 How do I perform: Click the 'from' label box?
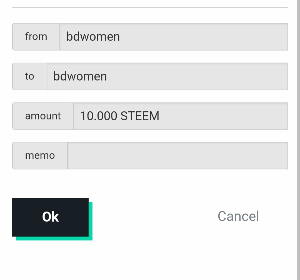point(36,37)
